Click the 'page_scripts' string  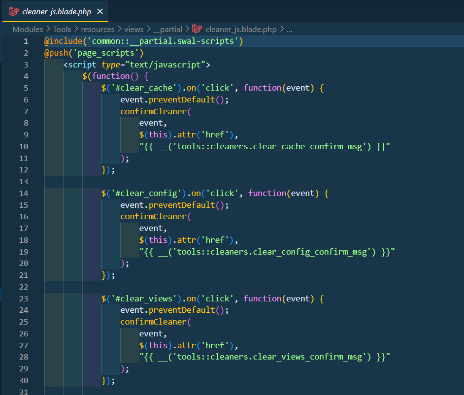(x=106, y=53)
